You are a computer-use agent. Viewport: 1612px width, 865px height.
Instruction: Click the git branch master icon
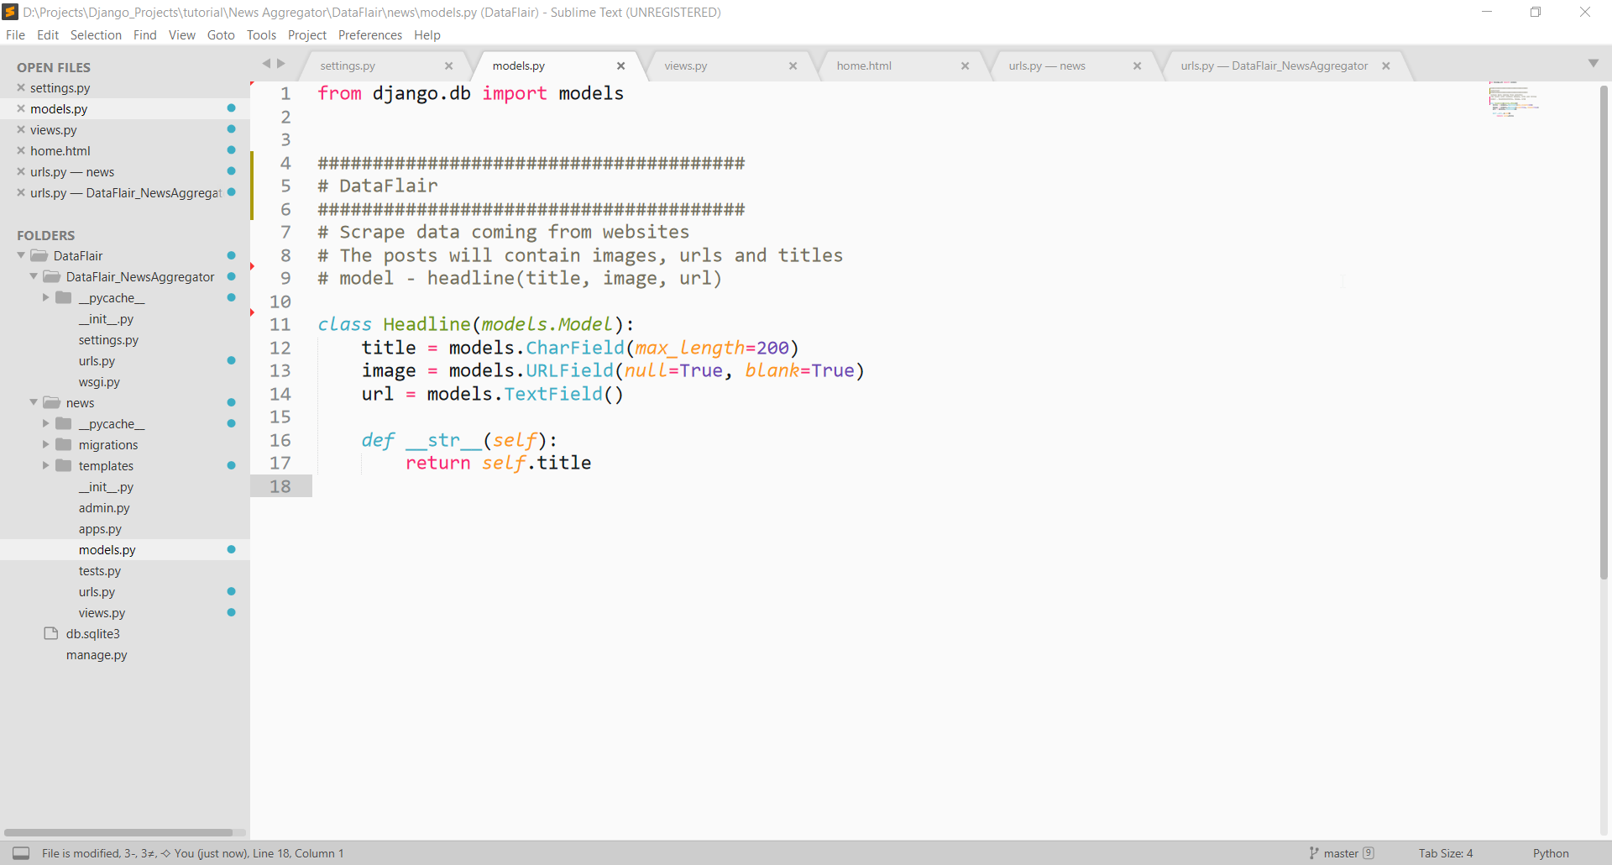point(1313,853)
